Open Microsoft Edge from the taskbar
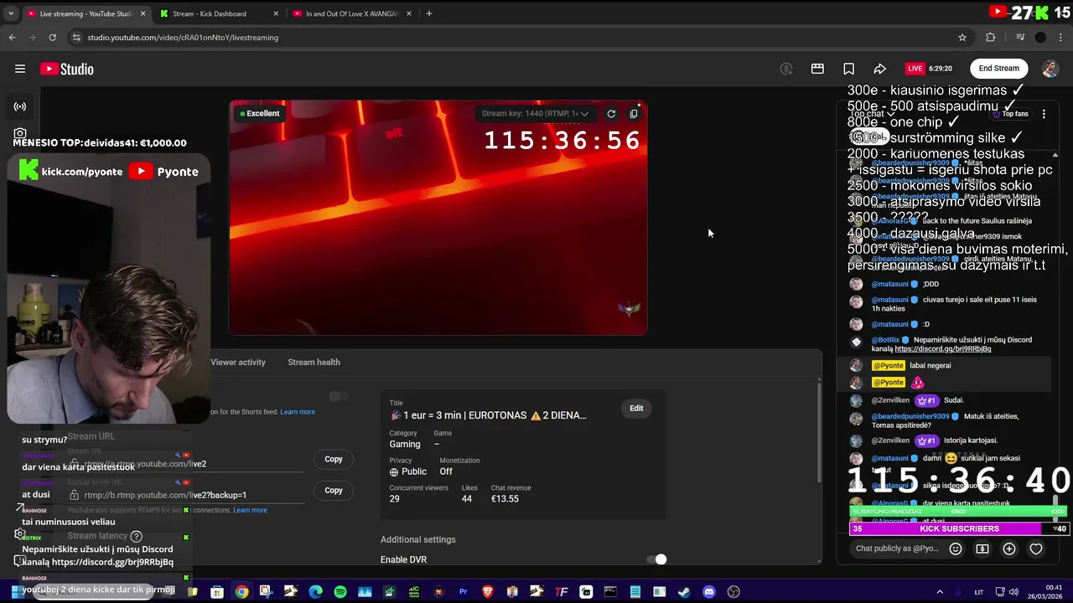 pos(315,592)
